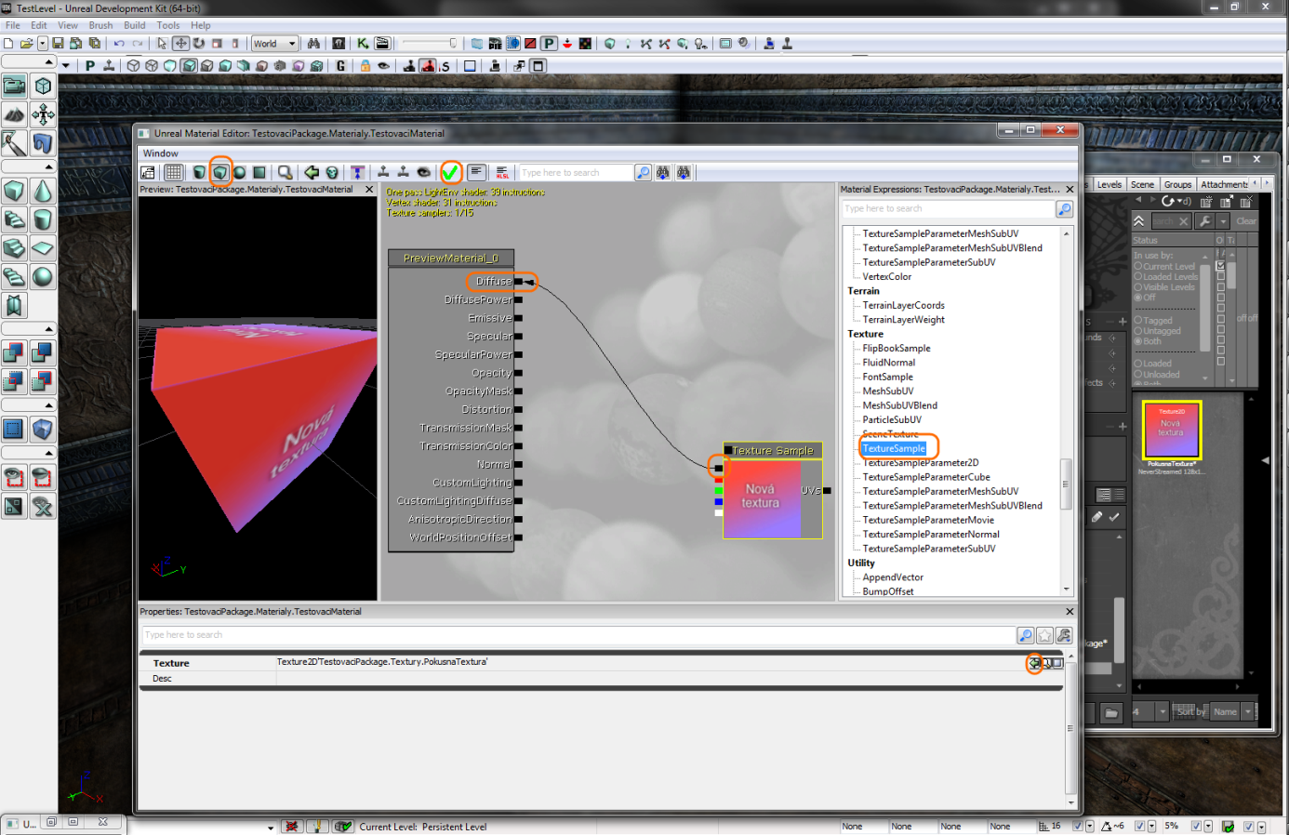
Task: Select TextureSampleParameter2D expression
Action: click(x=921, y=462)
